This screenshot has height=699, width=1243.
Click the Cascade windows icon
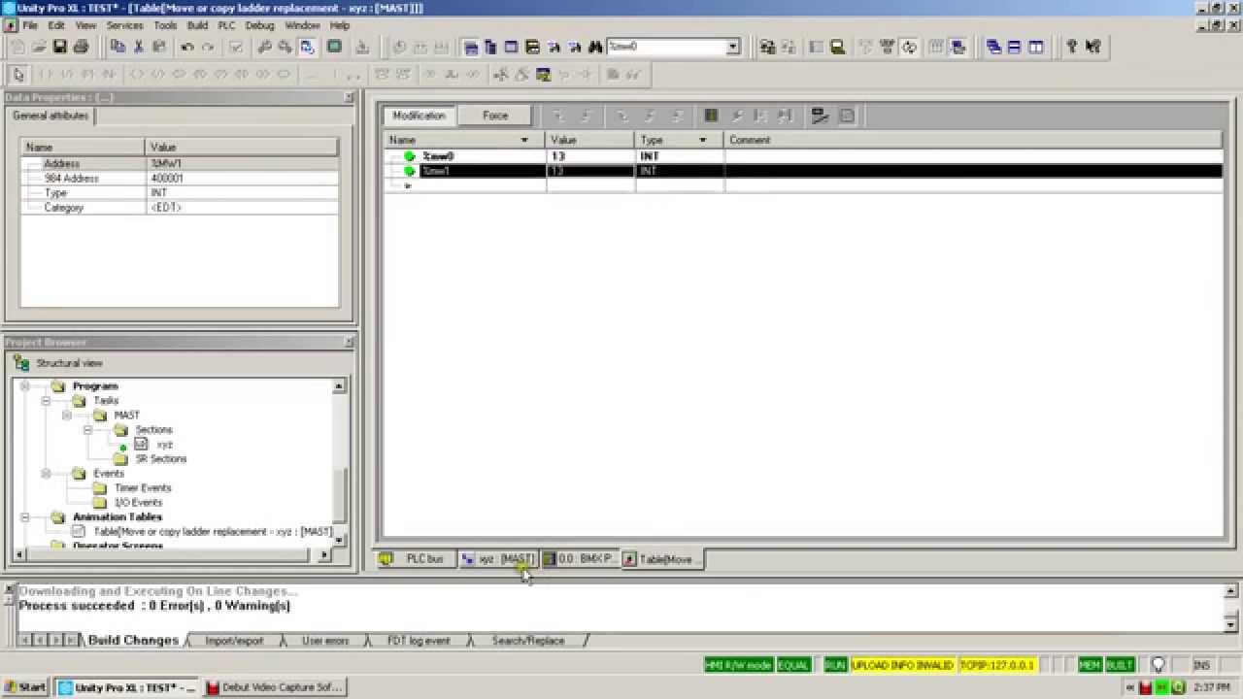tap(993, 47)
